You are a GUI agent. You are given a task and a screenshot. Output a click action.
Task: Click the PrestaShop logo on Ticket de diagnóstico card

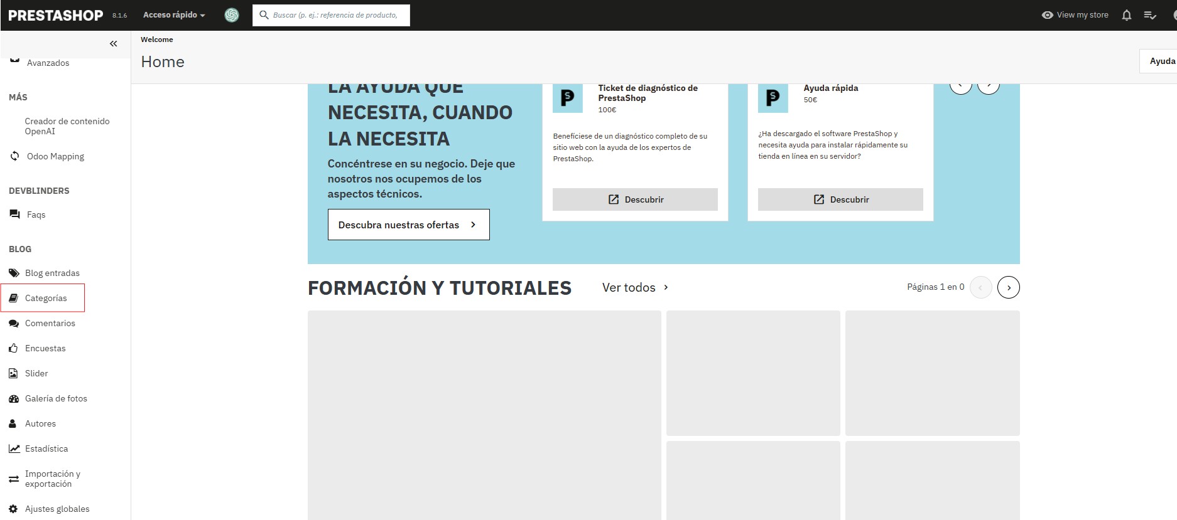pyautogui.click(x=568, y=98)
